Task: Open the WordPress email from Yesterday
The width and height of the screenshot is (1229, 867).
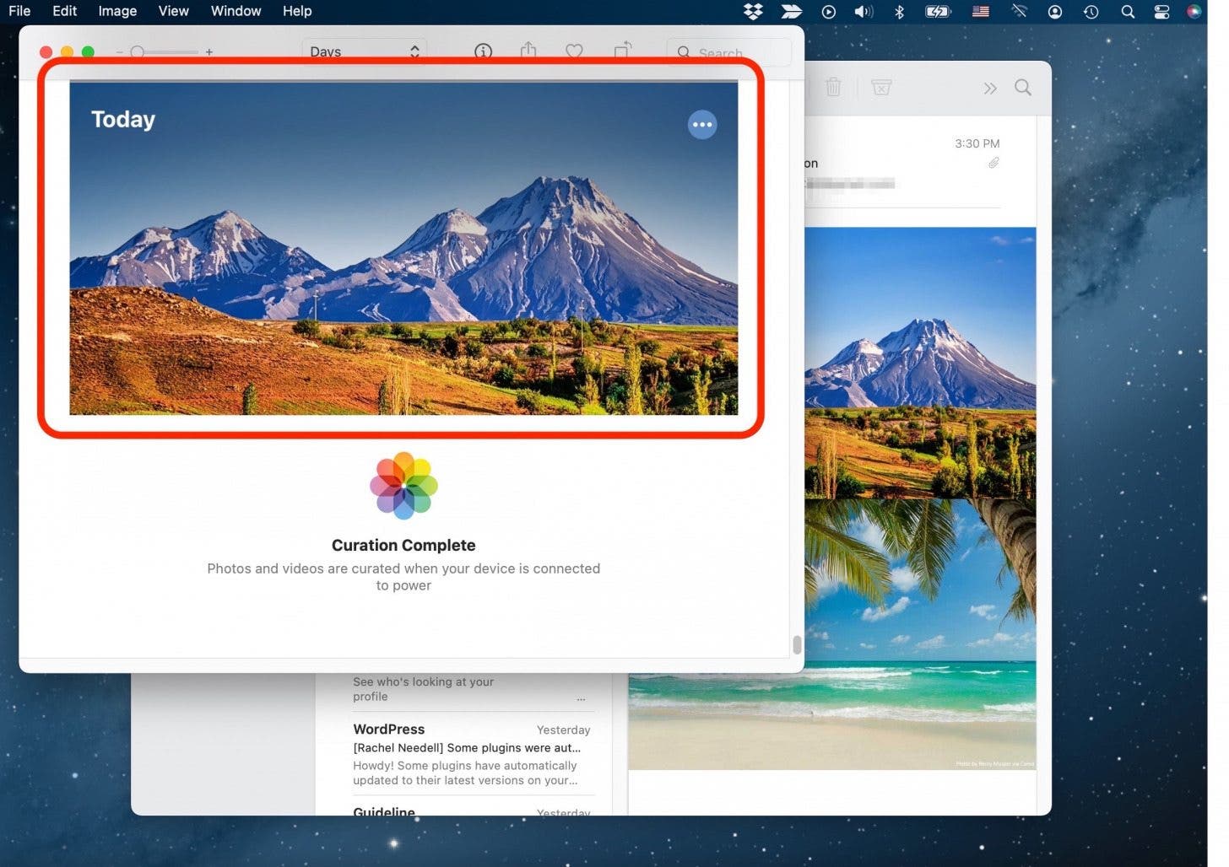Action: pos(471,754)
